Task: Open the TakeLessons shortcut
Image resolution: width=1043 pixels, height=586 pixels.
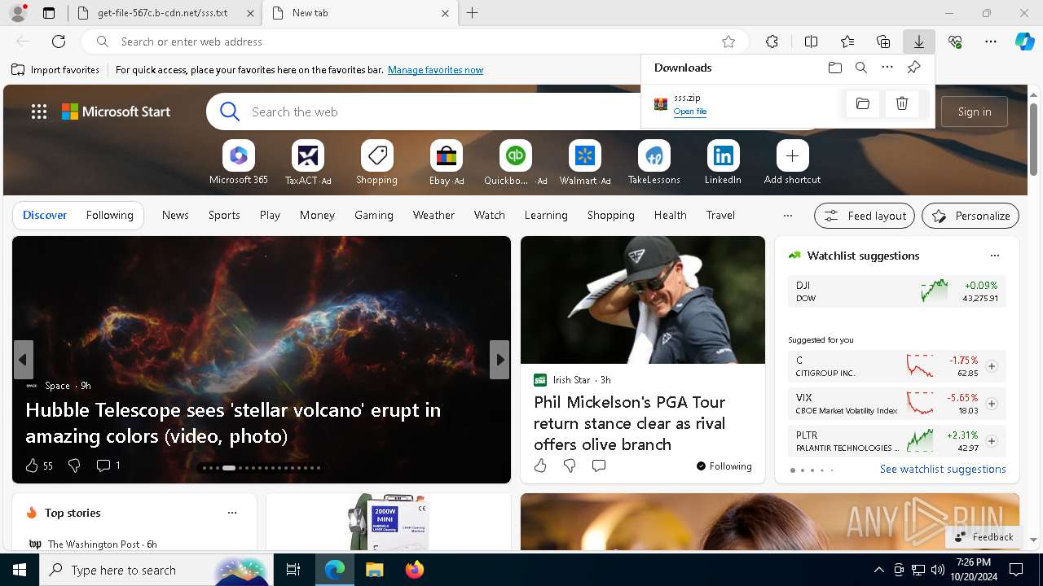Action: (654, 163)
